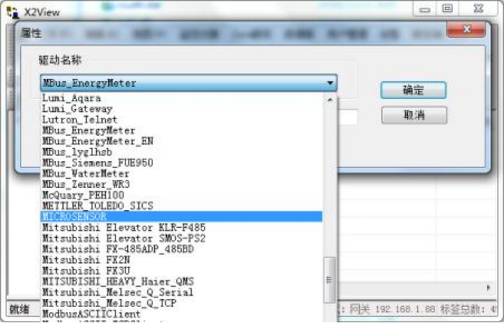Image resolution: width=504 pixels, height=323 pixels.
Task: Choose Lutron_Telnet from the list
Action: (x=182, y=120)
